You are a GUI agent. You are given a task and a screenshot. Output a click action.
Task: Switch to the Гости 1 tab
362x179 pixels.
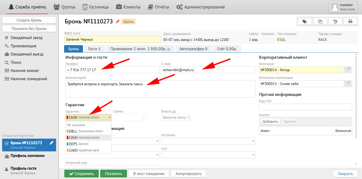click(94, 49)
